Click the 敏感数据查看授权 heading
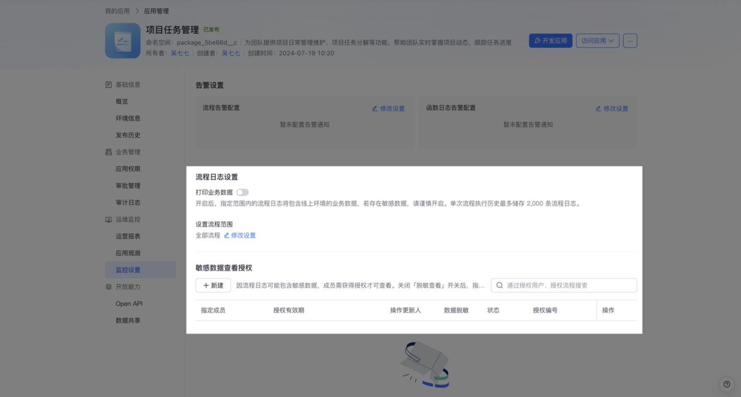This screenshot has height=397, width=741. (x=224, y=268)
